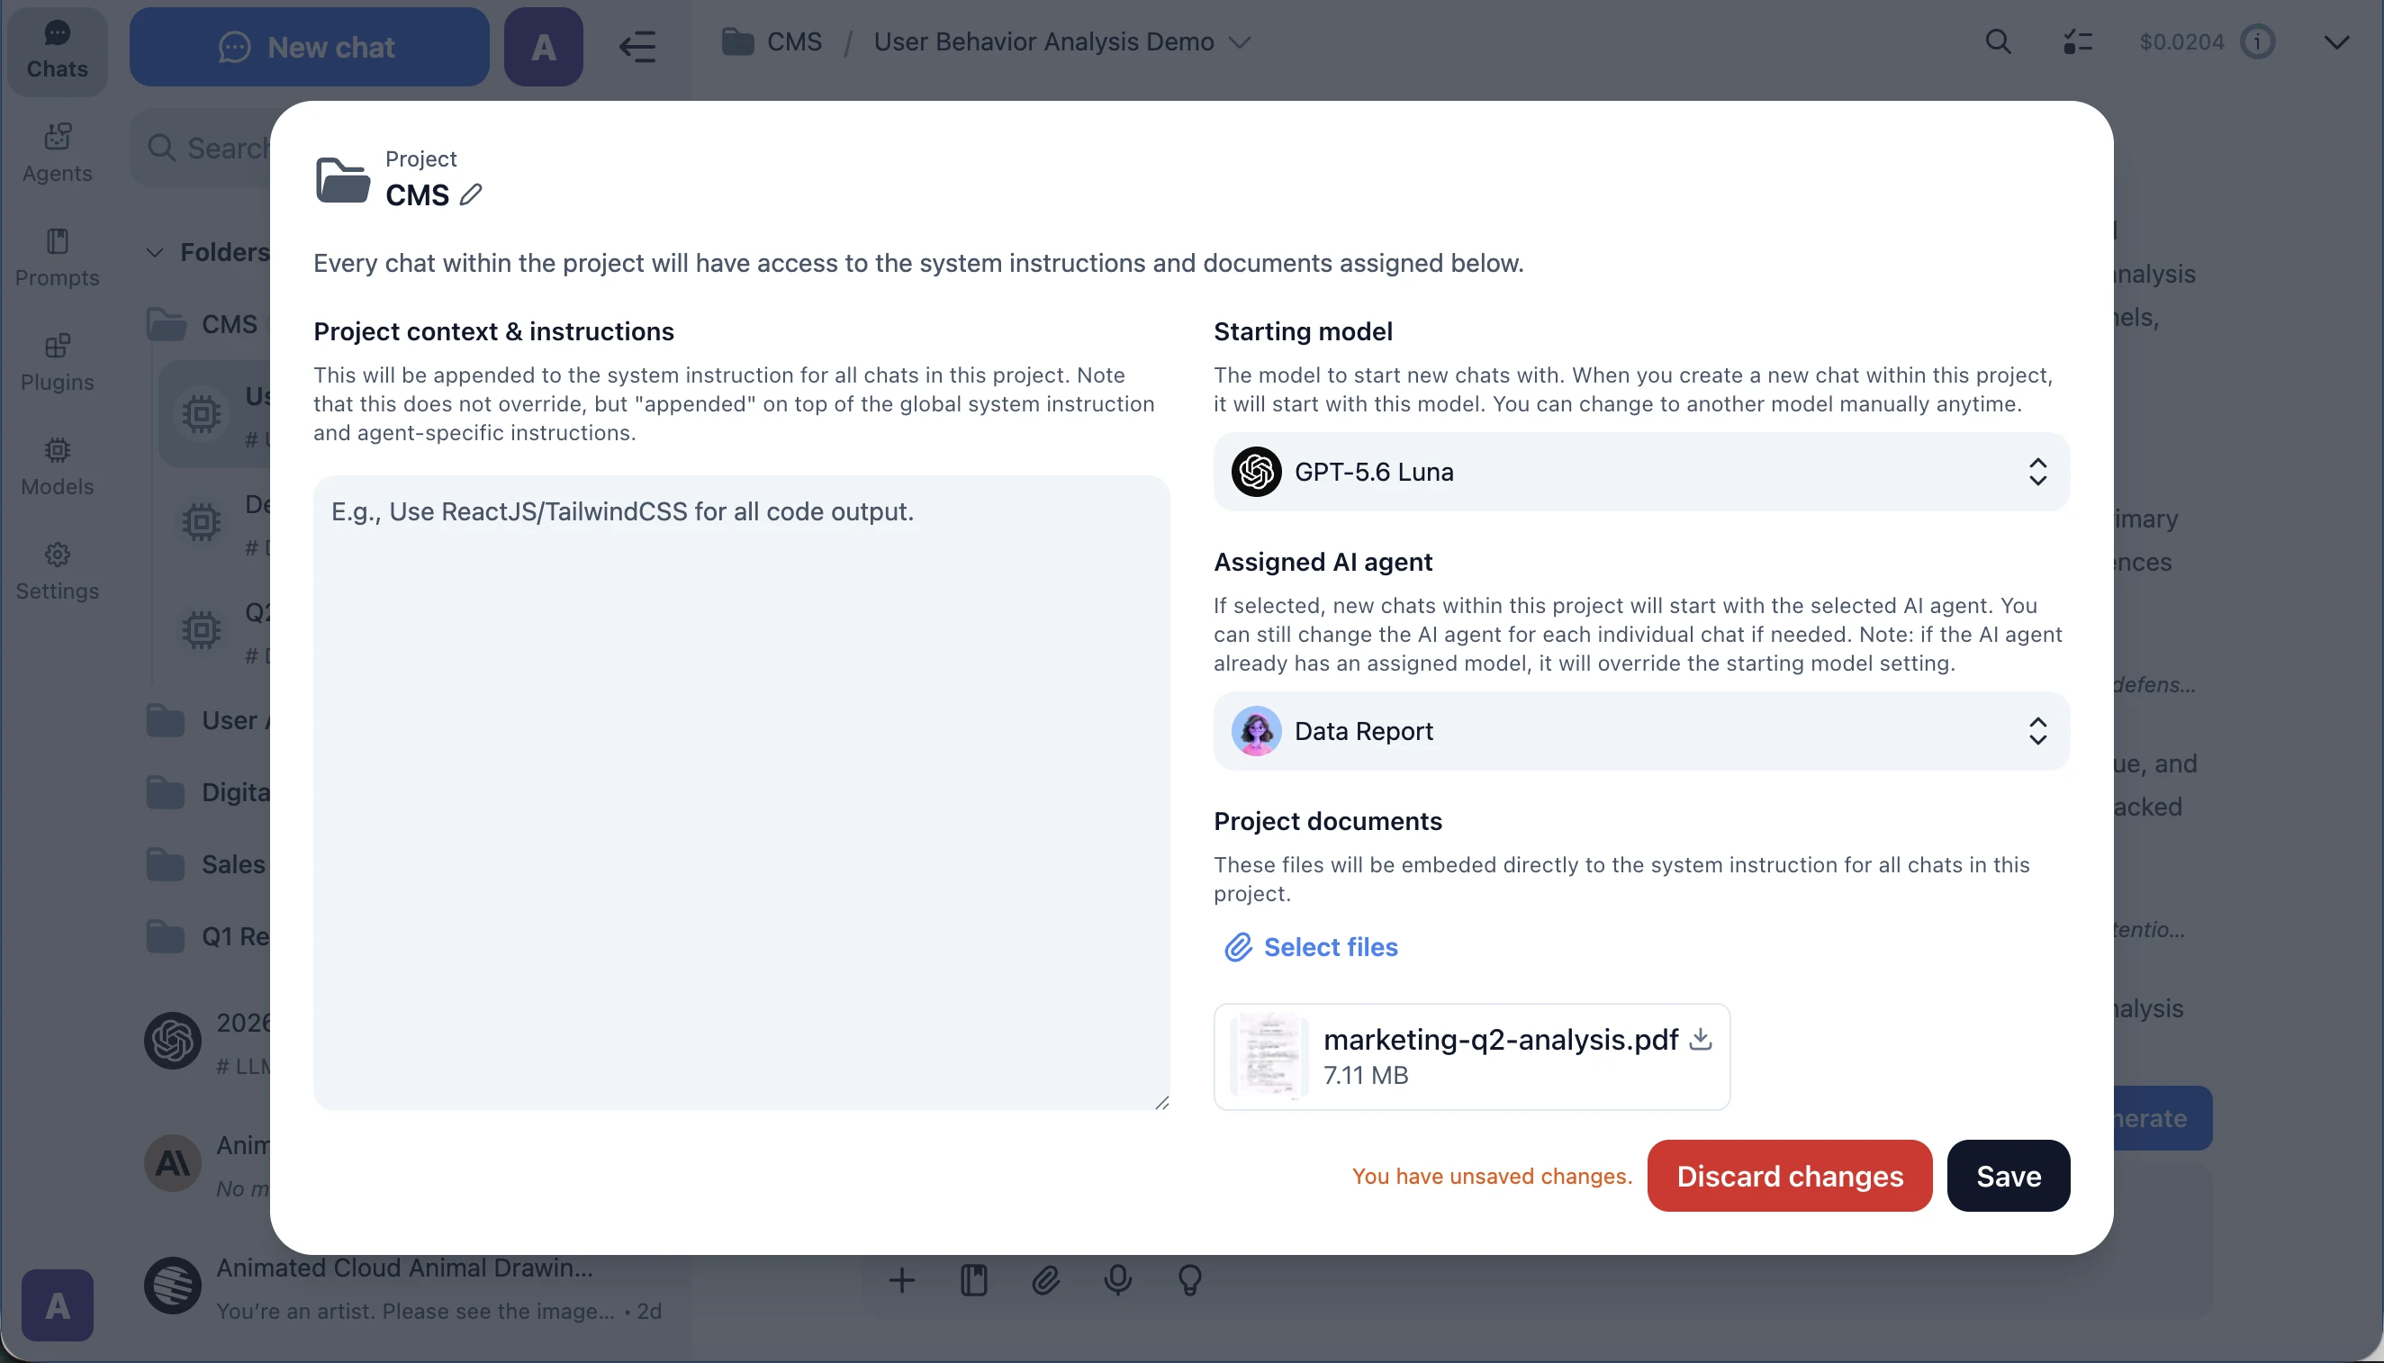Click the pencil icon to rename CMS project

point(471,194)
